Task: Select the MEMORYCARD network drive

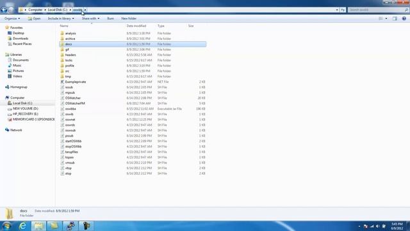Action: point(34,119)
